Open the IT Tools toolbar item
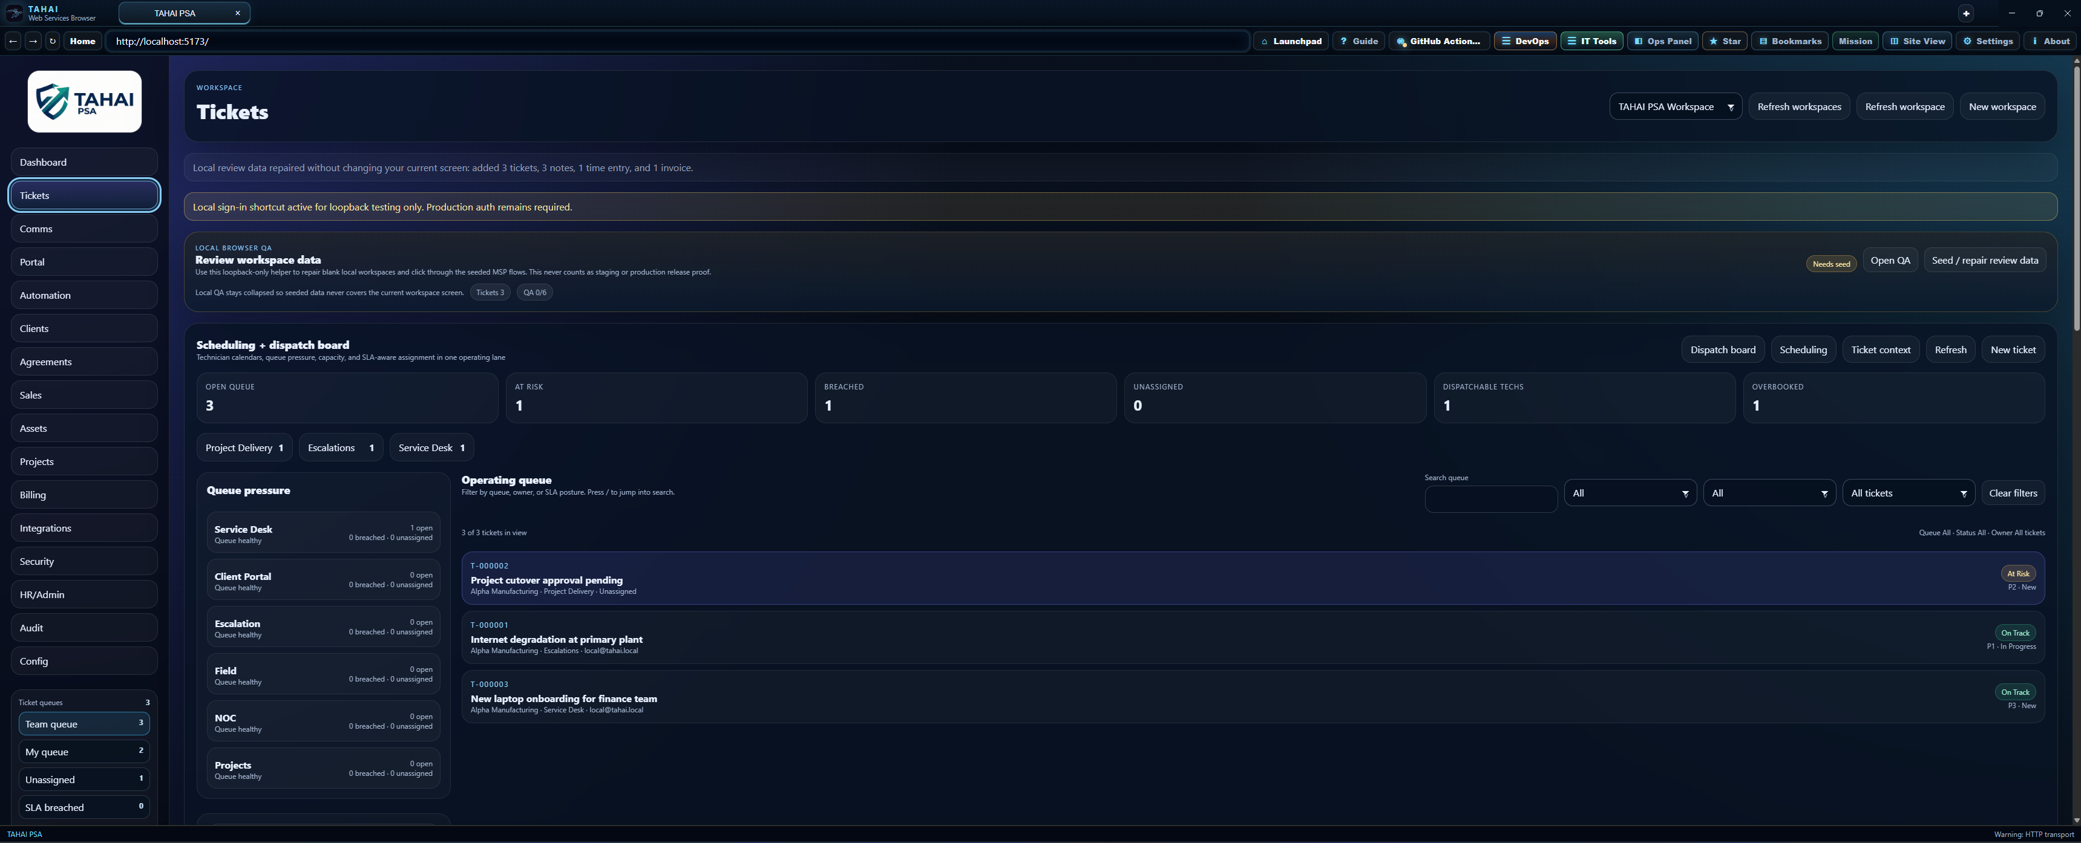The image size is (2081, 843). coord(1591,41)
